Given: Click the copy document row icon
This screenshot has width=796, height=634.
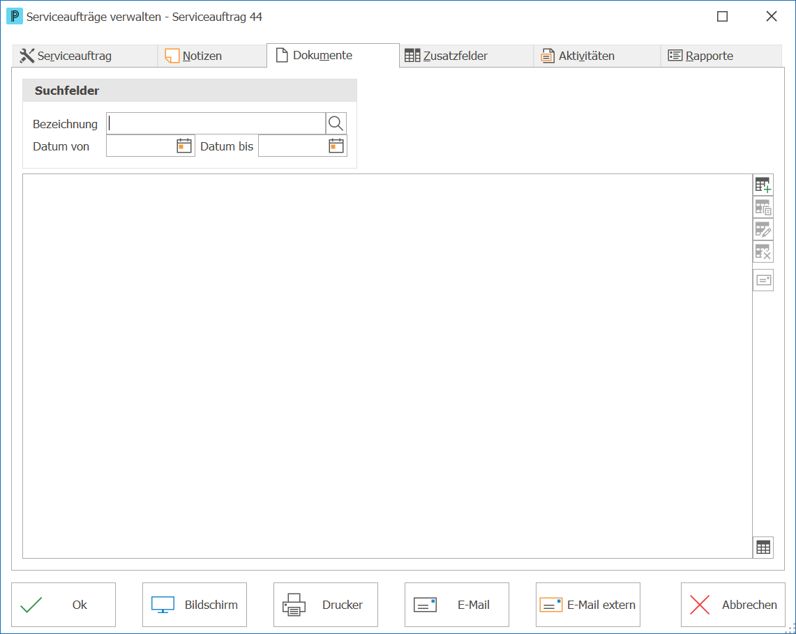Looking at the screenshot, I should (x=763, y=208).
